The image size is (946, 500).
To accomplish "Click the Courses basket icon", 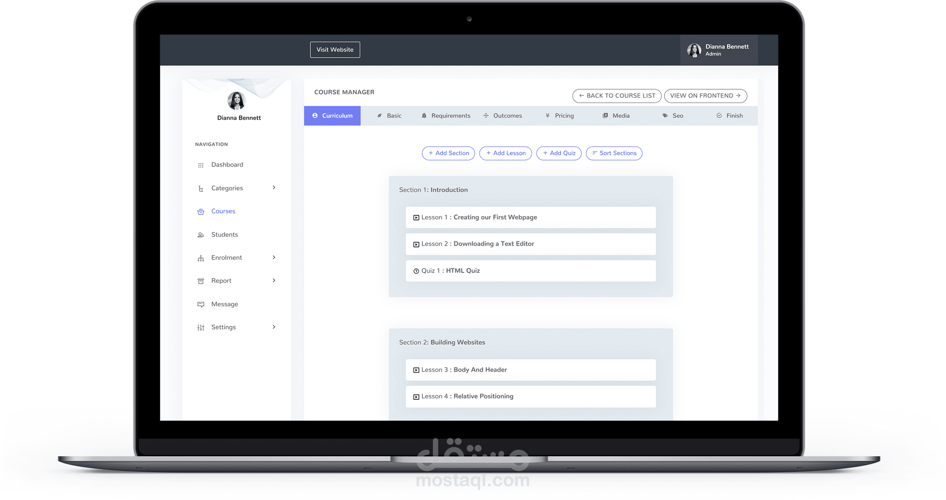I will point(200,212).
